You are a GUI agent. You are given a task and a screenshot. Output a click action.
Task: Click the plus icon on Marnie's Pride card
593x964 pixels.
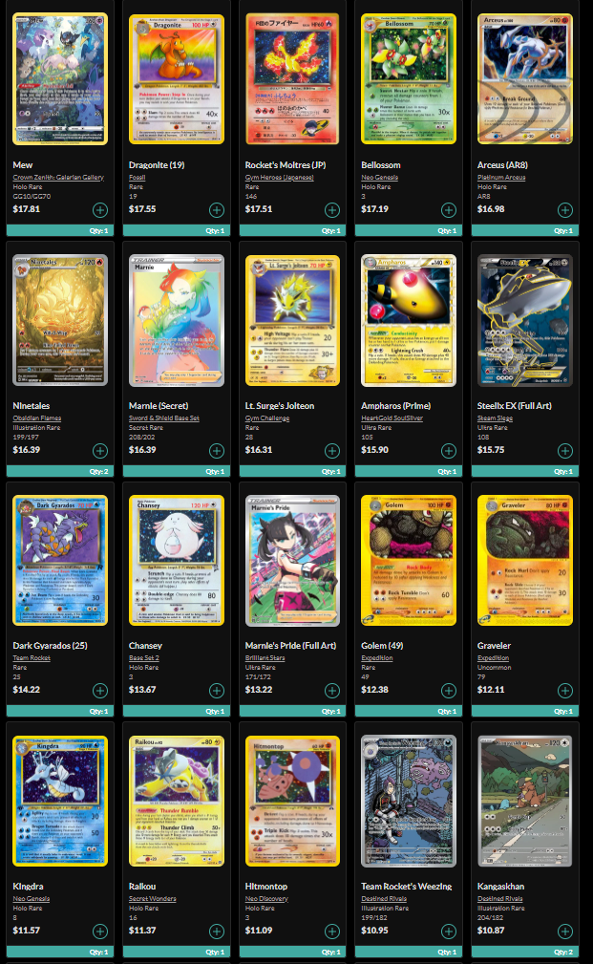[332, 691]
